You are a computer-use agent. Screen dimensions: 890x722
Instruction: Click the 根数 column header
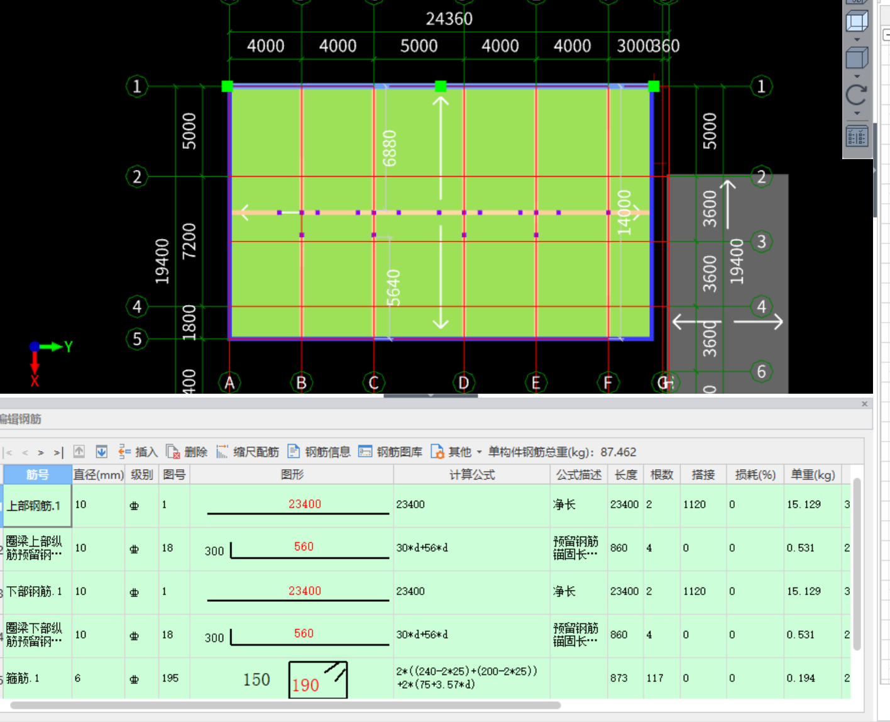click(662, 475)
